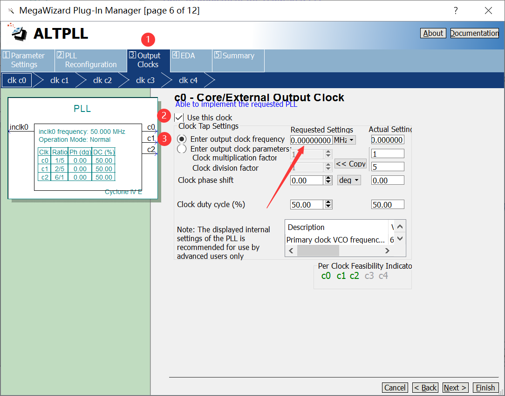Go to clk c3 sub-page
505x396 pixels.
pos(145,80)
